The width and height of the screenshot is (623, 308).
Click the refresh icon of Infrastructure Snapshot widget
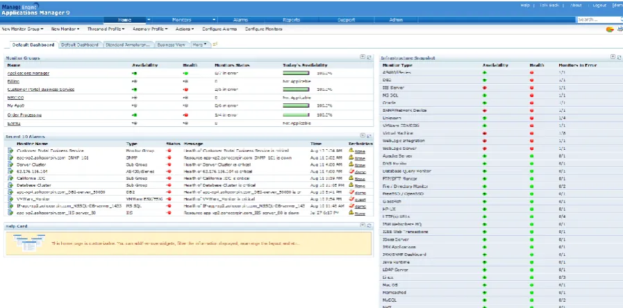620,58
